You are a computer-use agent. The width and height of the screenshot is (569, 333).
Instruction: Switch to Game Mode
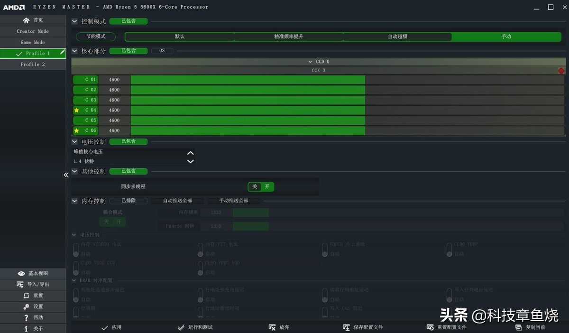click(33, 42)
